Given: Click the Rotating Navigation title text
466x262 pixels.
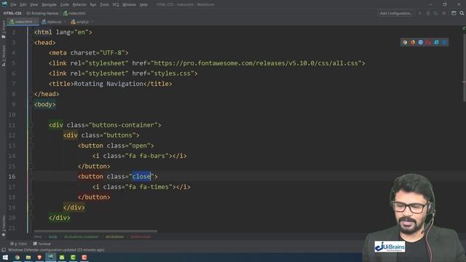Looking at the screenshot, I should click(108, 84).
